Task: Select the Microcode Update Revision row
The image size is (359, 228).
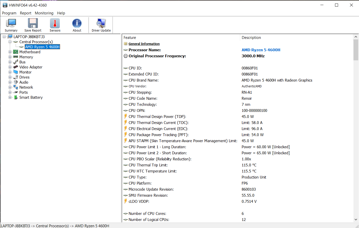Action: tap(238, 189)
